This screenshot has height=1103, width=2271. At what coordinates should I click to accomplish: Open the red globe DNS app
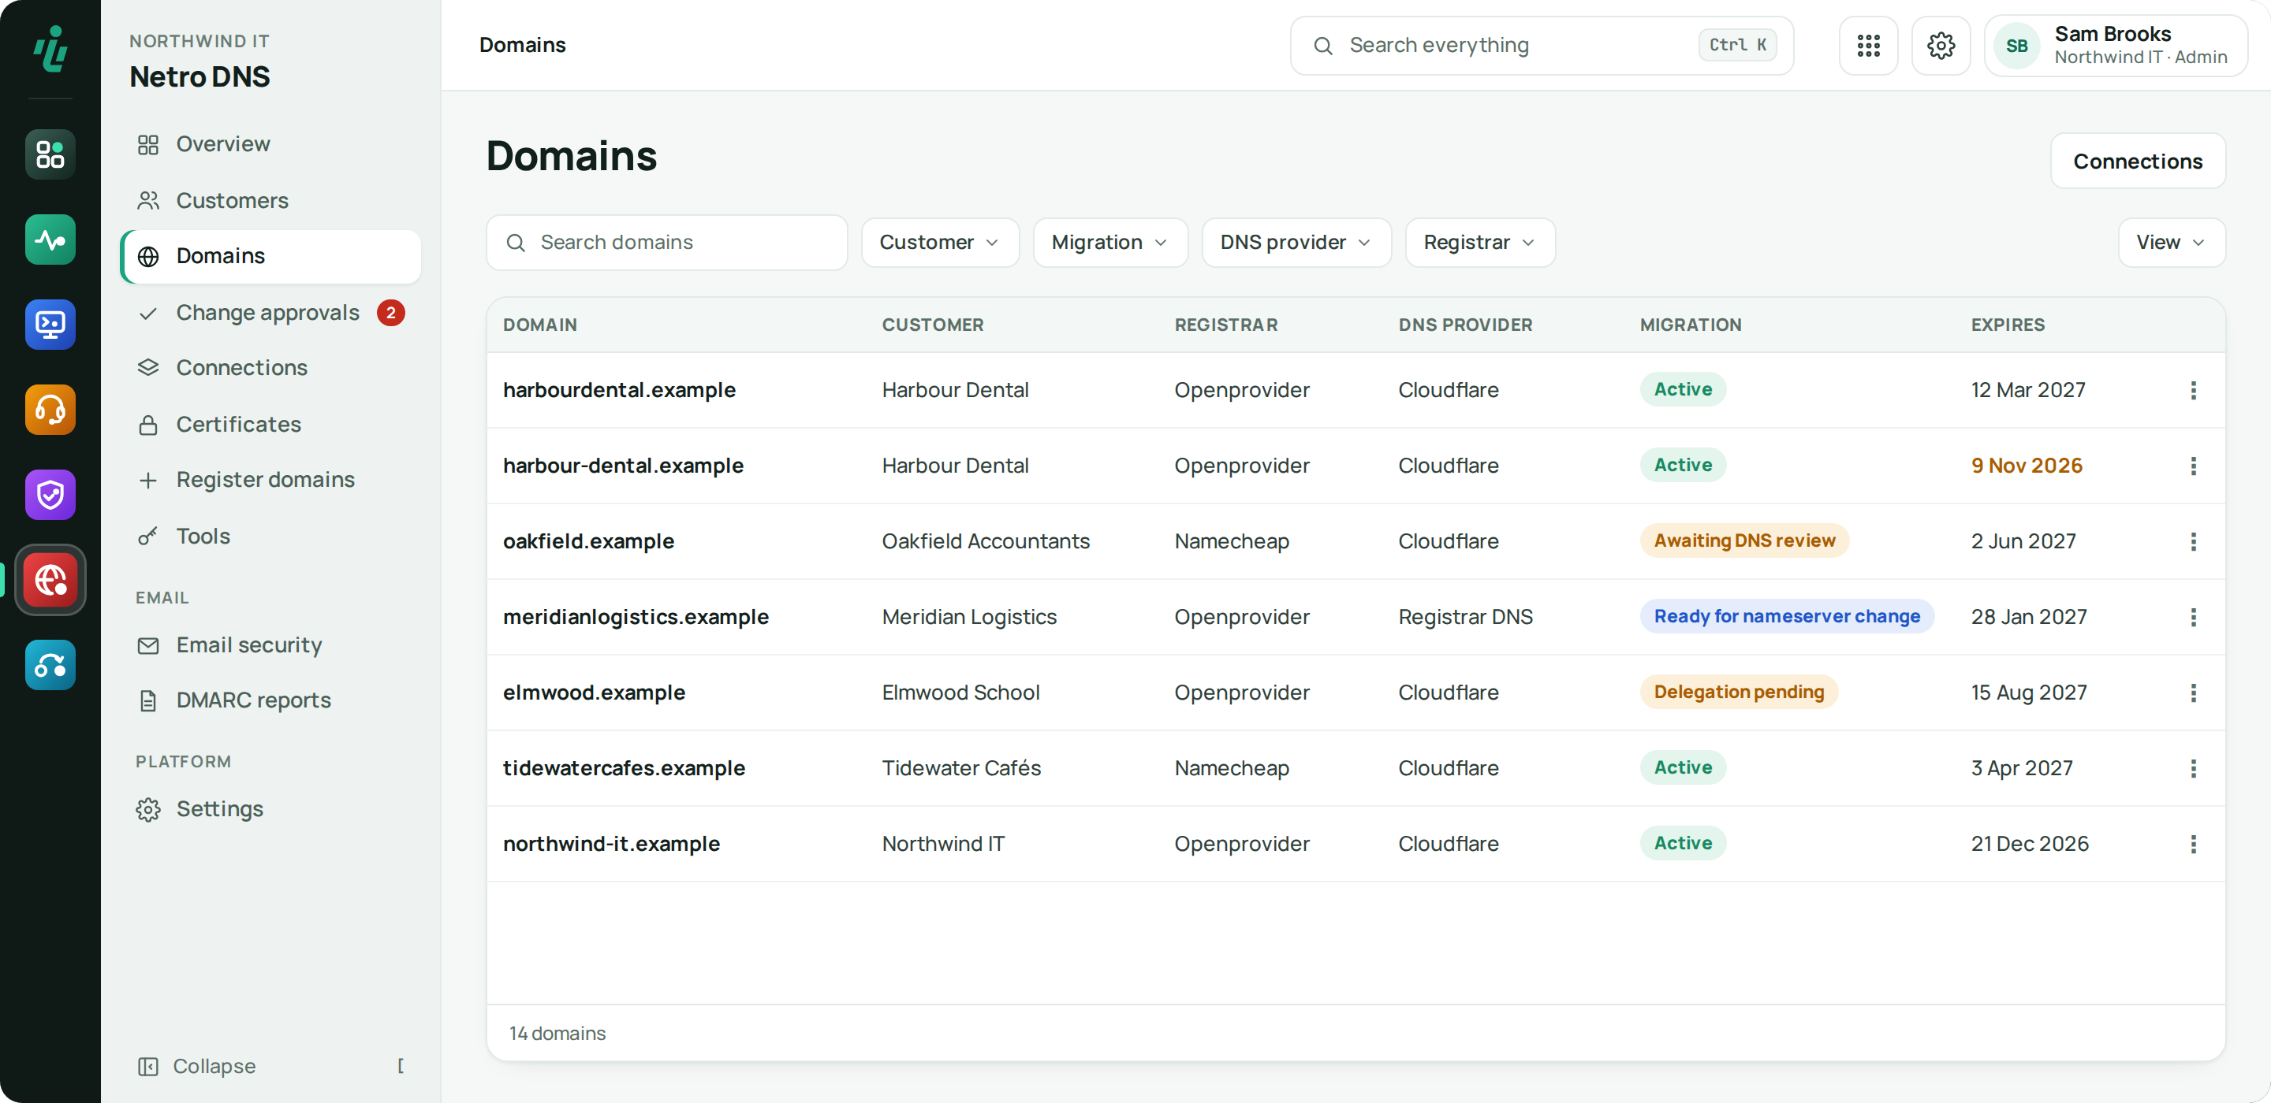point(50,580)
